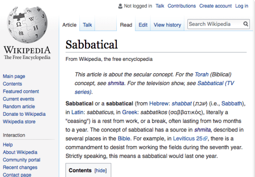Click the Hebrew language link

pyautogui.click(x=159, y=103)
